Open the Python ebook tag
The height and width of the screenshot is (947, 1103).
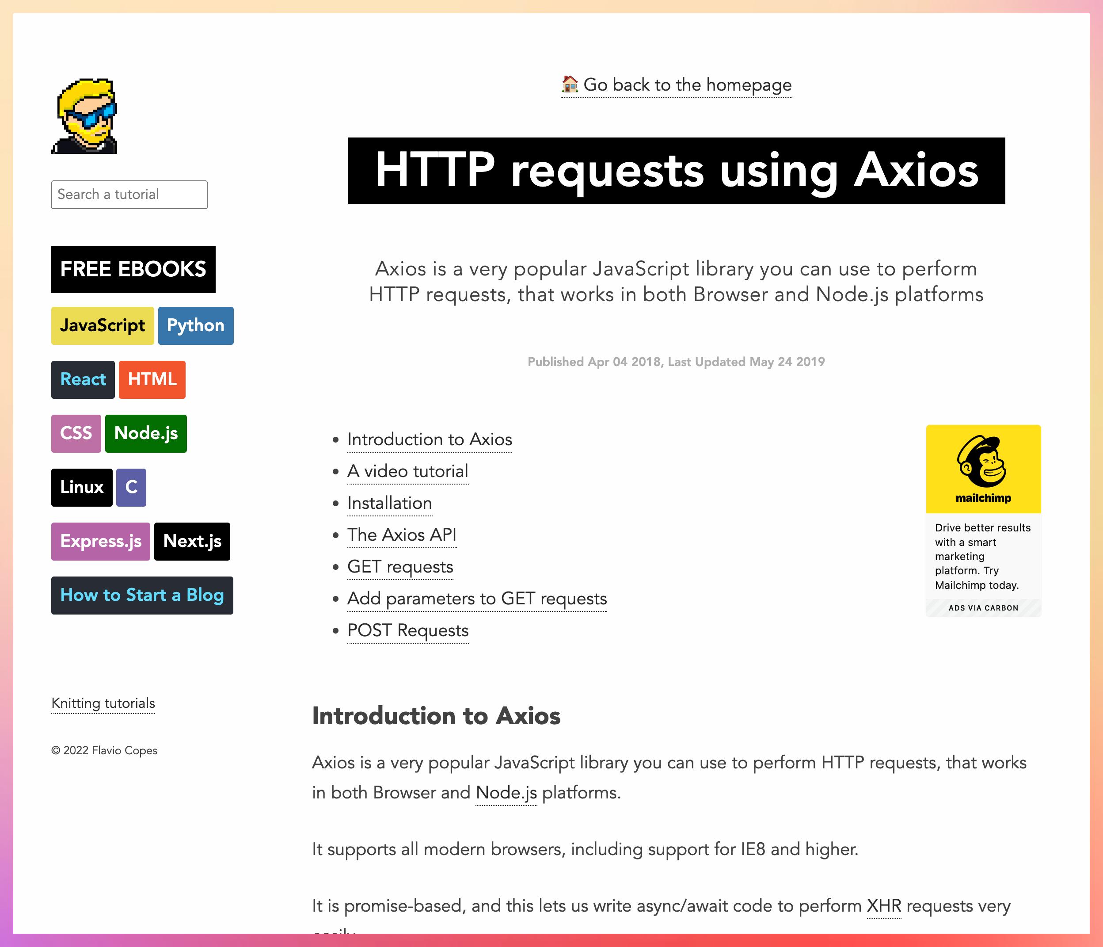195,325
